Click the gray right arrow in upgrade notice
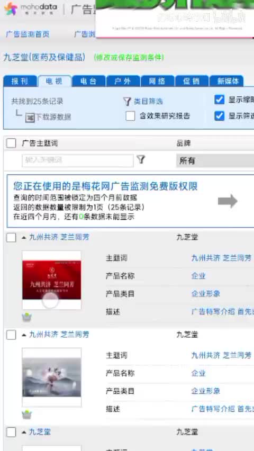This screenshot has width=254, height=451. point(228,201)
